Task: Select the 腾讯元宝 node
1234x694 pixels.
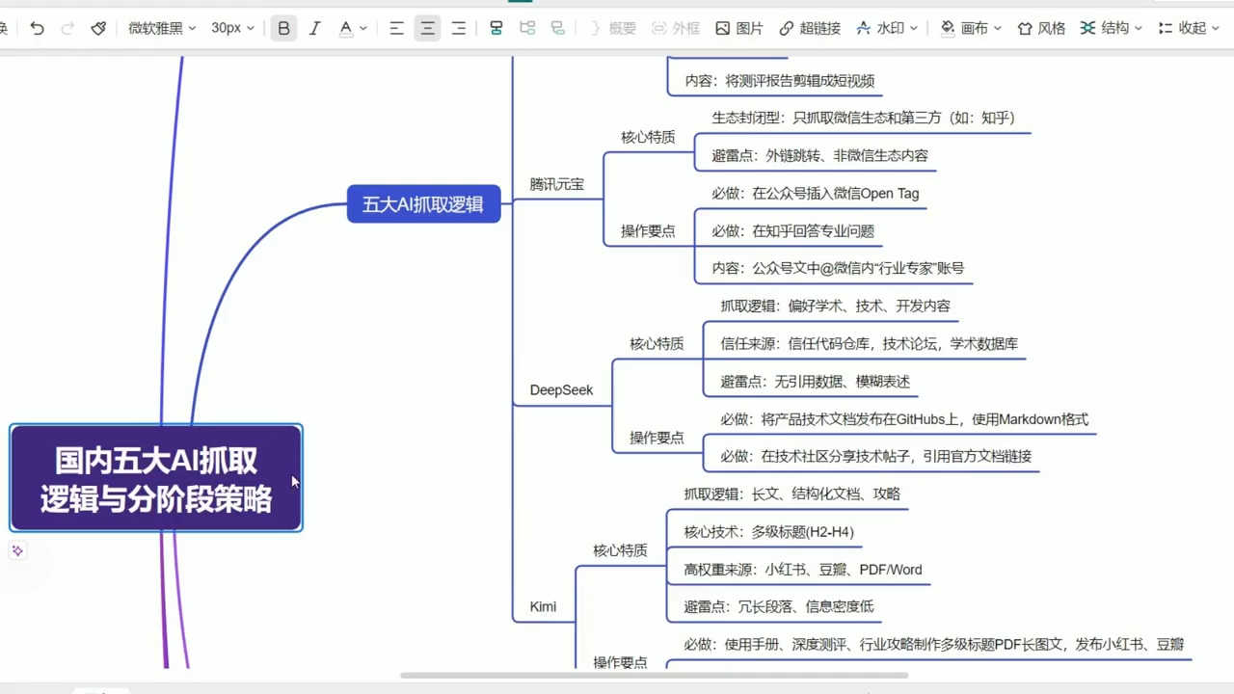Action: [x=557, y=184]
